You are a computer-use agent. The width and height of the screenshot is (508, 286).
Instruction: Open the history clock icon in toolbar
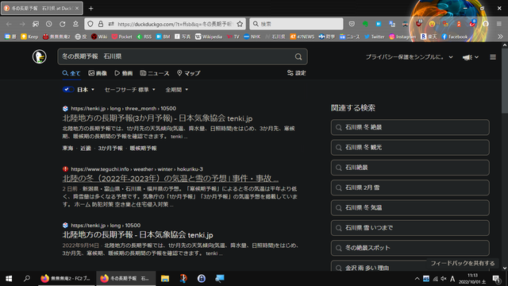click(x=49, y=24)
